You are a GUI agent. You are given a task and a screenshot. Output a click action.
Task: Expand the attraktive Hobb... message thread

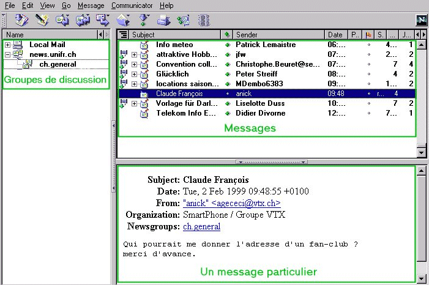click(134, 54)
